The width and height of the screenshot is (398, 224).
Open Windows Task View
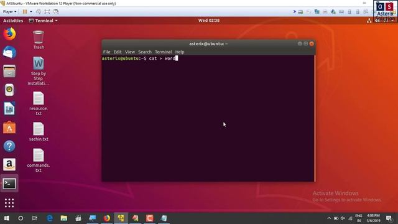pyautogui.click(x=35, y=218)
